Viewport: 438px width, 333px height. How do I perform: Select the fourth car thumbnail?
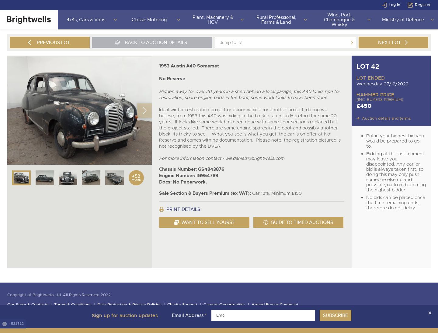[x=91, y=178]
